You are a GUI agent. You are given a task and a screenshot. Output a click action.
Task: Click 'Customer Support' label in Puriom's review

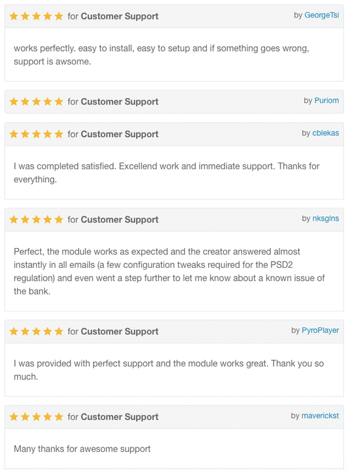click(x=120, y=102)
